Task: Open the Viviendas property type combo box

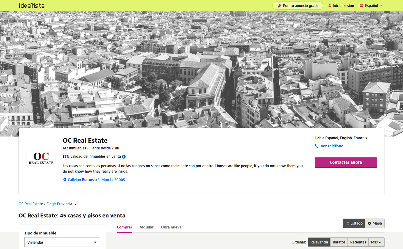Action: (x=62, y=242)
